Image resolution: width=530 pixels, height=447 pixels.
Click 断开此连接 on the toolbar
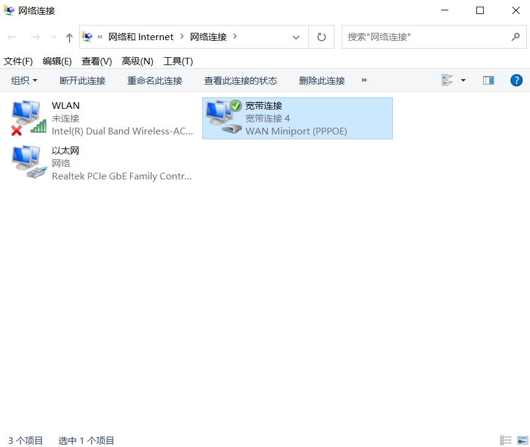82,80
